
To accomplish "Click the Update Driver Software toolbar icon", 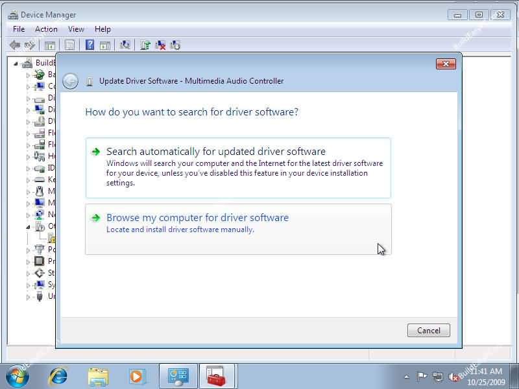I will click(145, 45).
